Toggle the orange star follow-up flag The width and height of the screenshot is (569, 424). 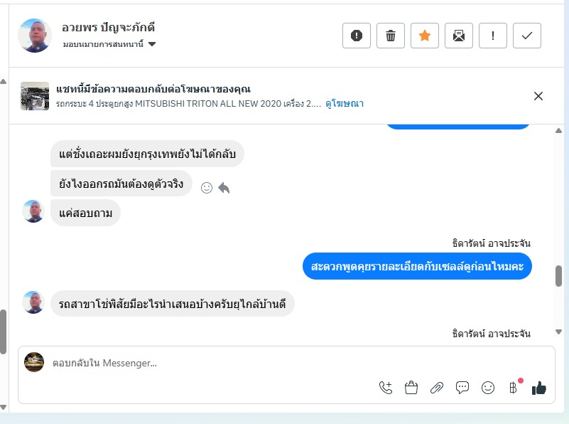point(425,36)
